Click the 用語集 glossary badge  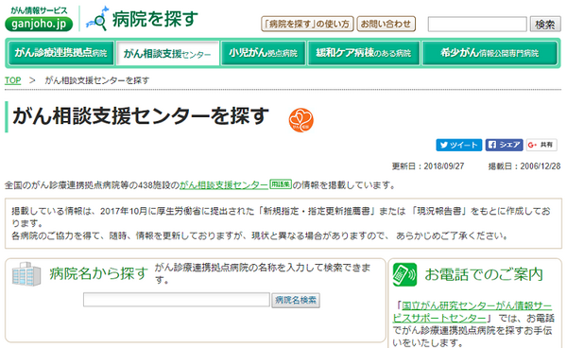[281, 184]
